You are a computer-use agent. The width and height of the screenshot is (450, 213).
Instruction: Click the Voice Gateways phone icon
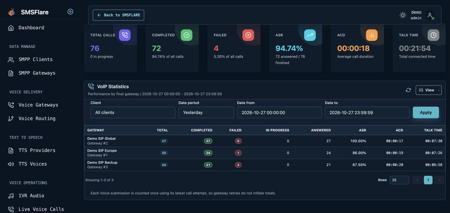(11, 105)
